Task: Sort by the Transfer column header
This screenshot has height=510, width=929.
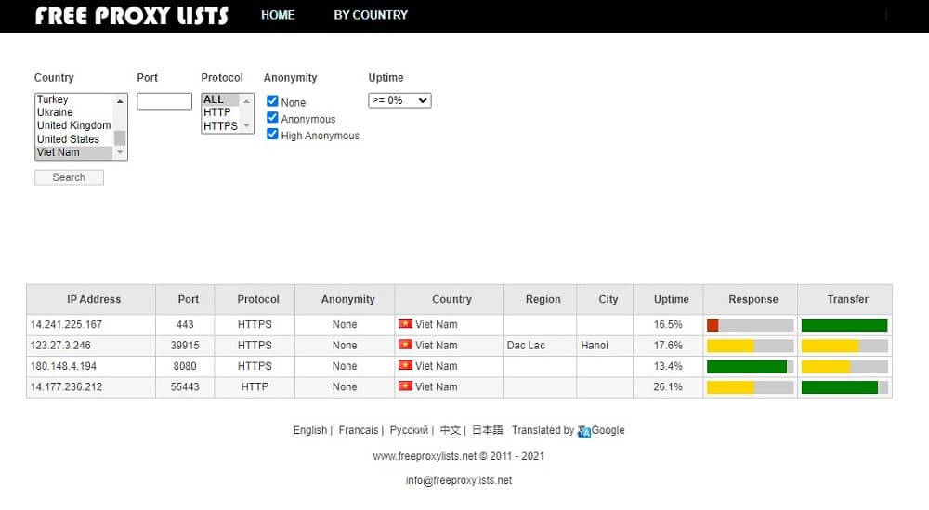Action: click(848, 300)
